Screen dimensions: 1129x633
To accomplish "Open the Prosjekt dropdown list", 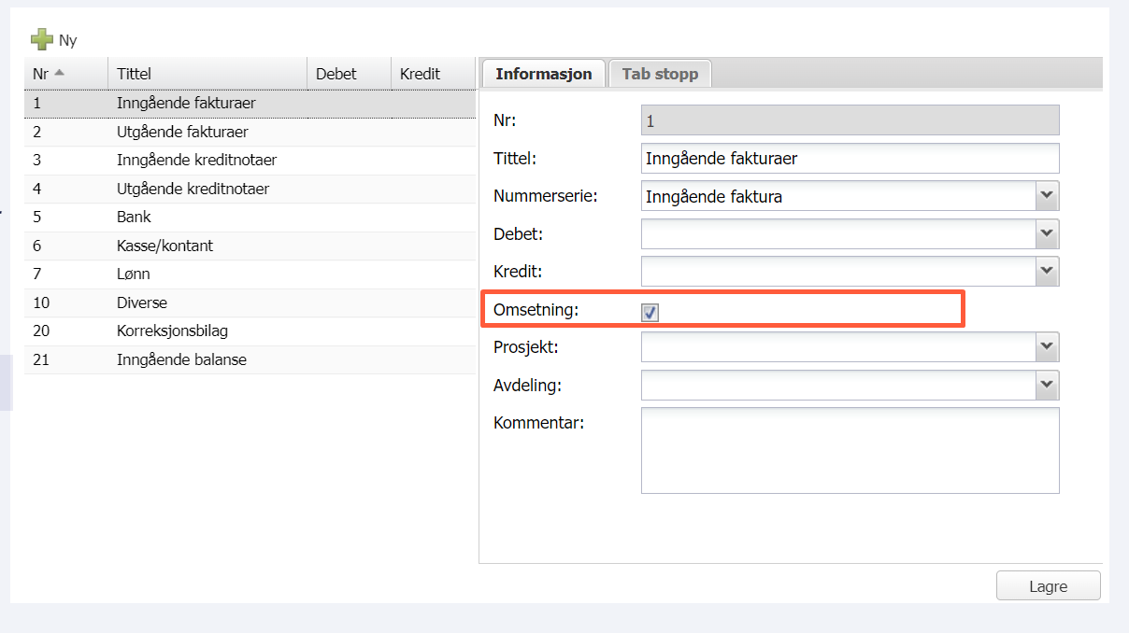I will (x=1047, y=346).
